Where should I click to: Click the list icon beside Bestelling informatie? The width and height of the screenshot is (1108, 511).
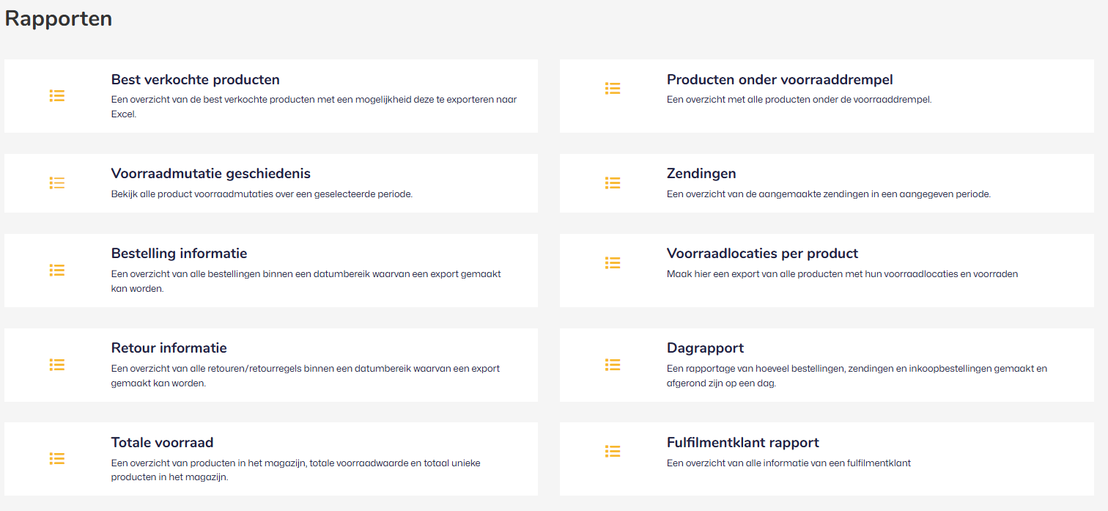pyautogui.click(x=57, y=270)
